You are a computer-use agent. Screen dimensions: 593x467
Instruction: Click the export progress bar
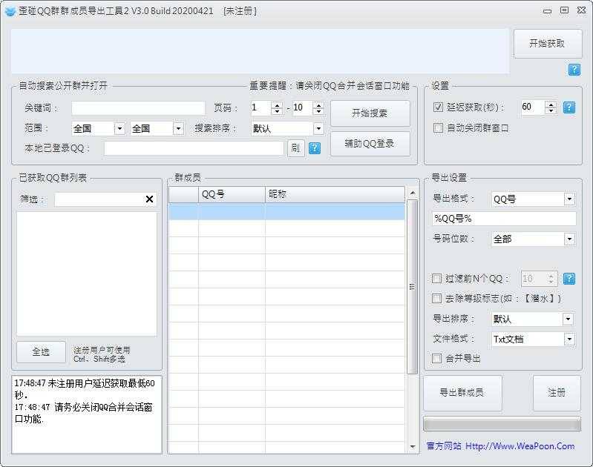tap(502, 424)
